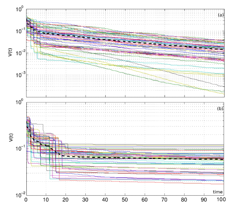Image resolution: width=232 pixels, height=210 pixels.
Task: Click the 'time' axis label
Action: coord(218,192)
